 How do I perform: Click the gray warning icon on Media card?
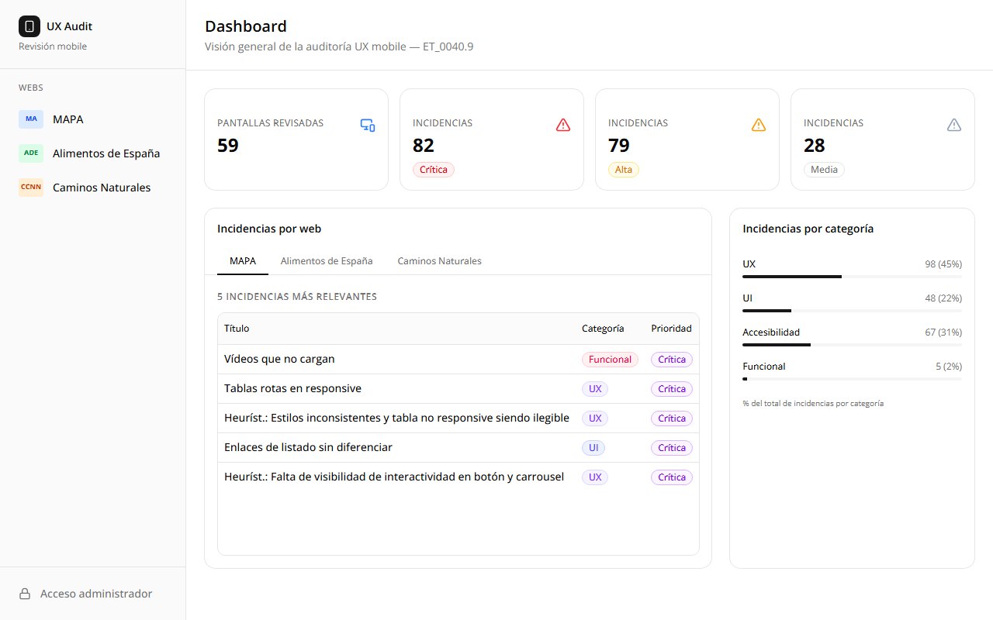pos(954,125)
